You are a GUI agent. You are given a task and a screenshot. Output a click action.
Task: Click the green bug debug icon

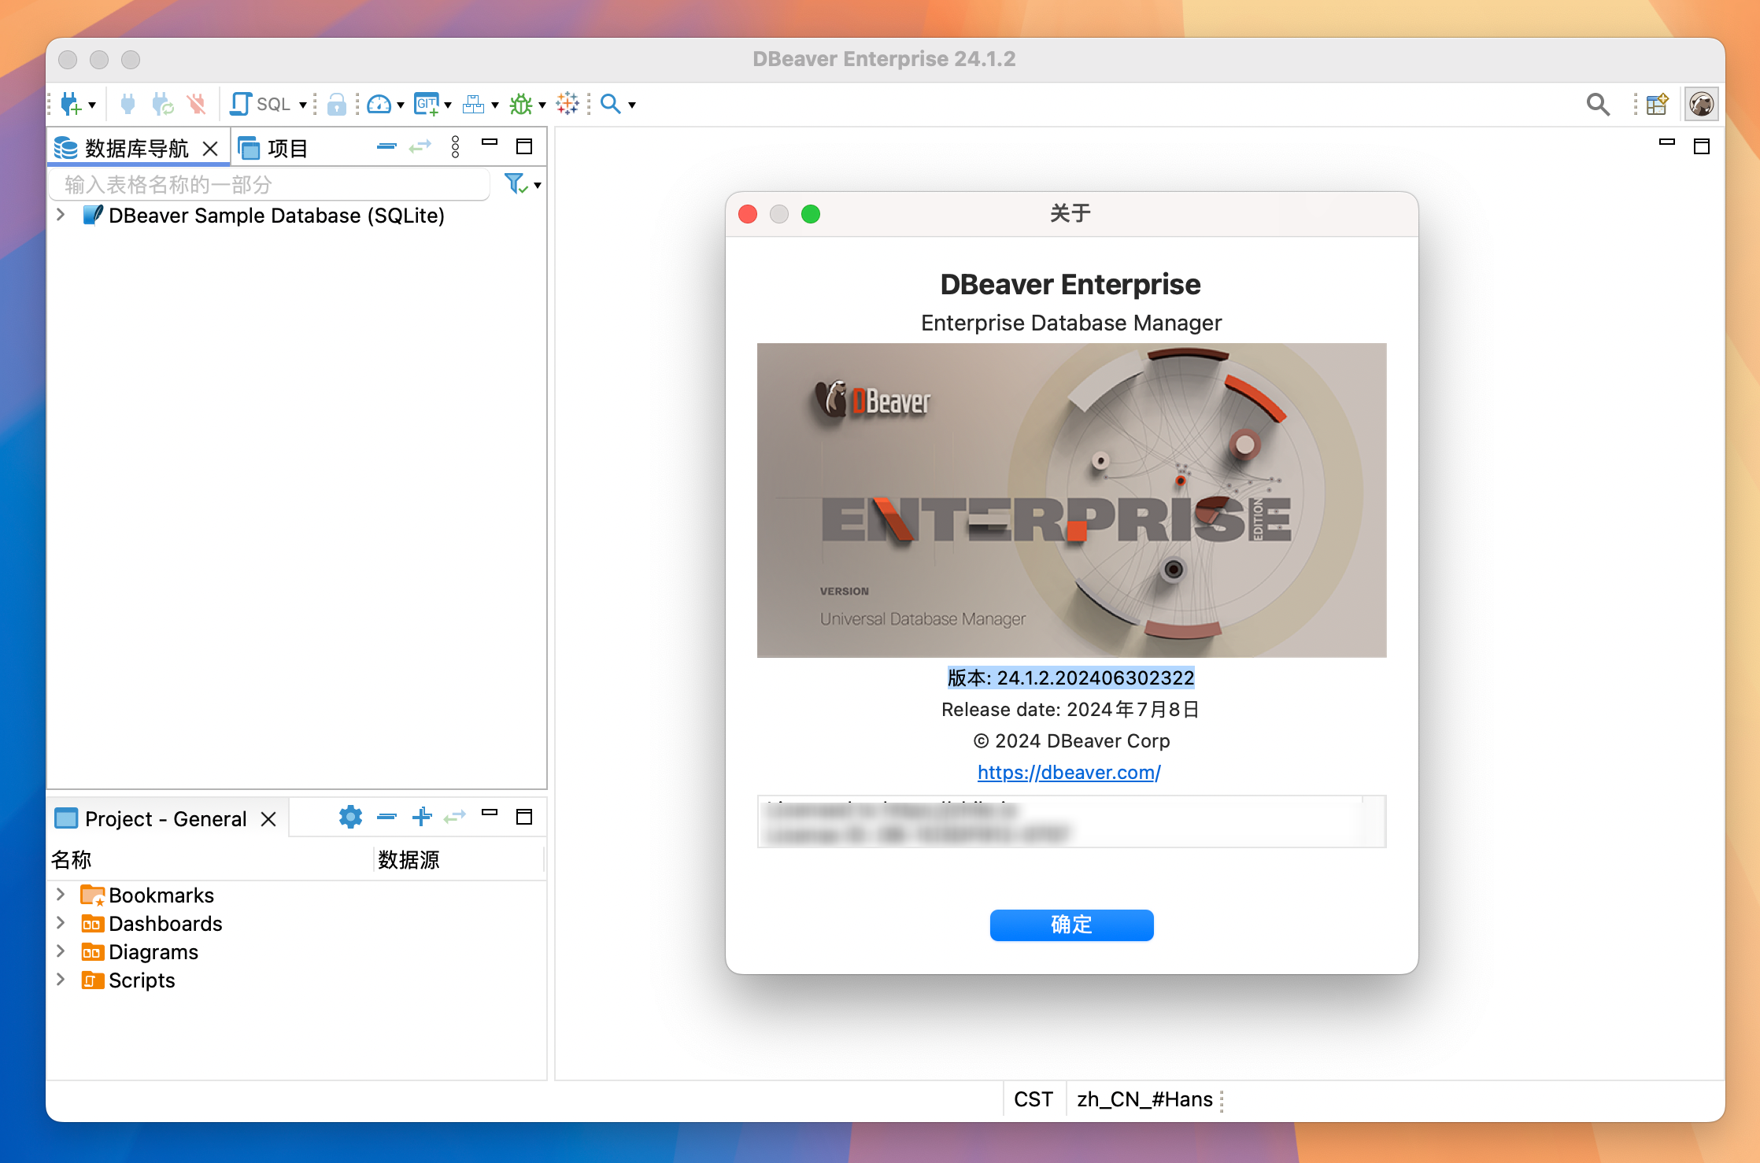[521, 104]
